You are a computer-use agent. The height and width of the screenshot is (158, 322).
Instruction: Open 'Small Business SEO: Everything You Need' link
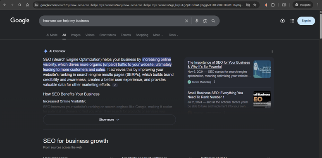click(215, 95)
